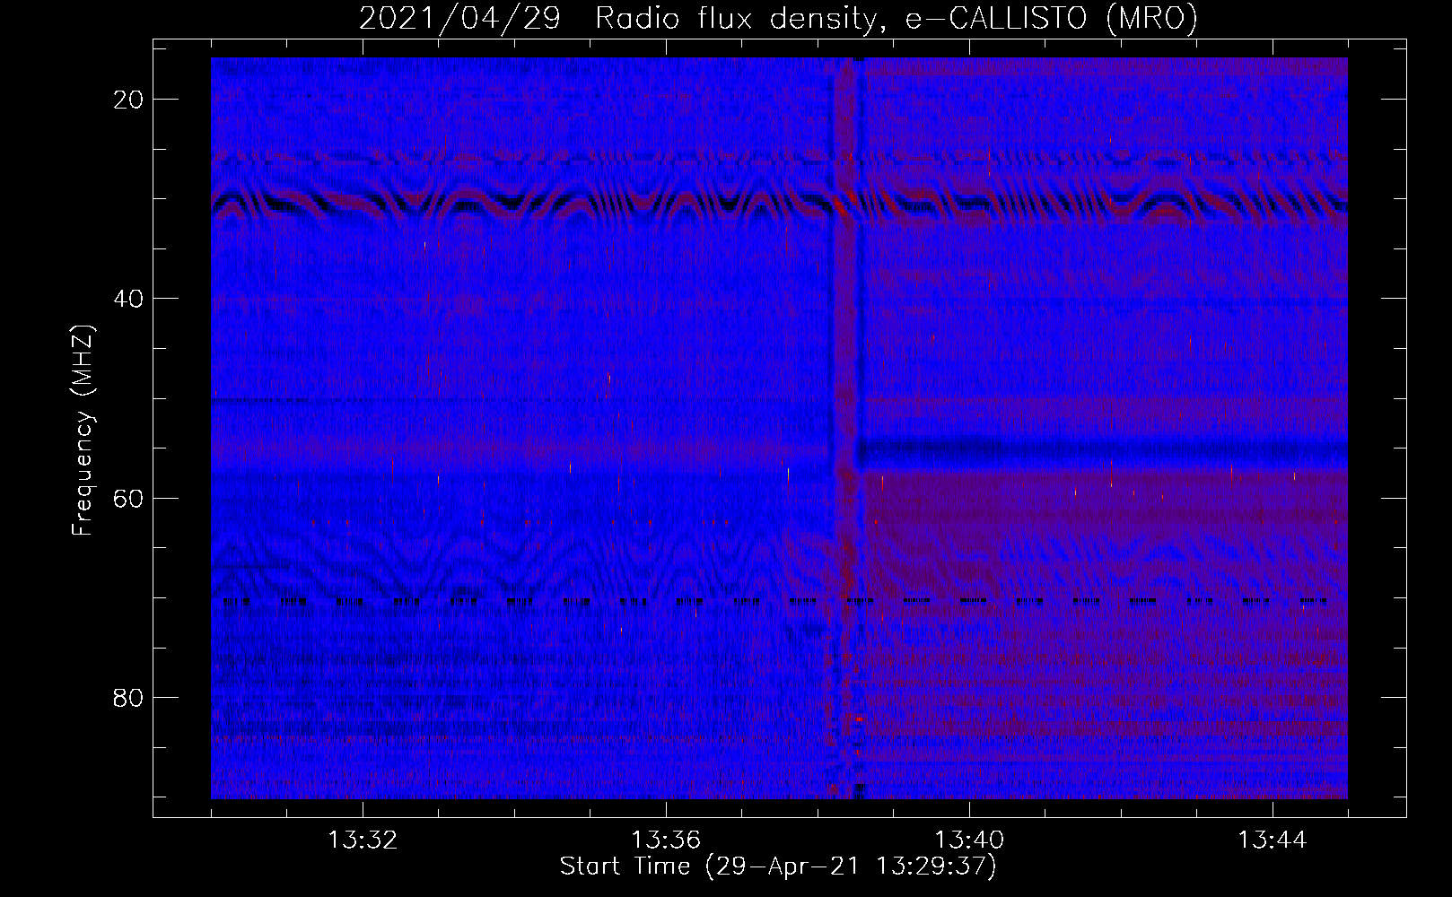Click the 40 MHz frequency tick label
The height and width of the screenshot is (897, 1452).
pyautogui.click(x=129, y=298)
